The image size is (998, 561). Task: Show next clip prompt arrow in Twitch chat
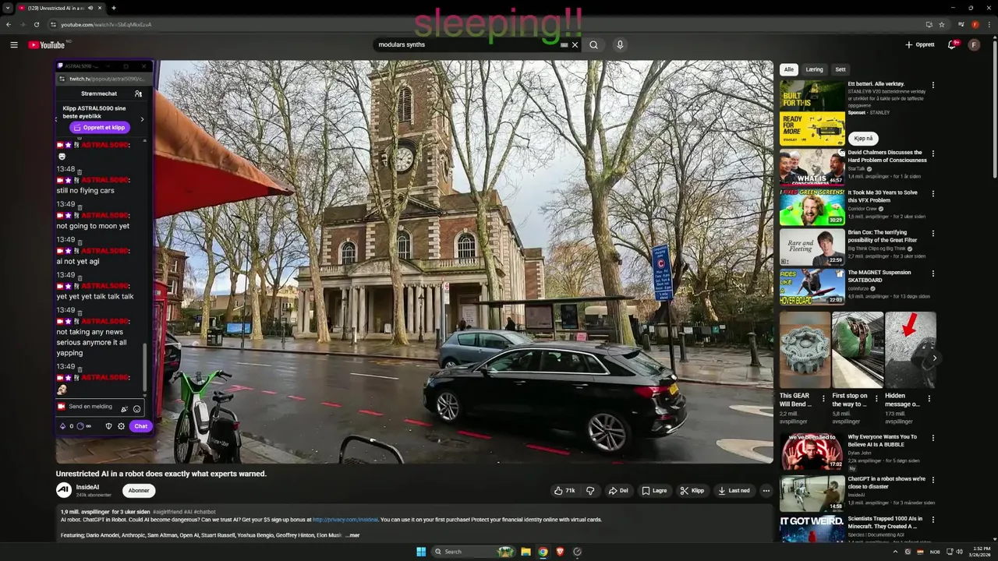coord(142,119)
